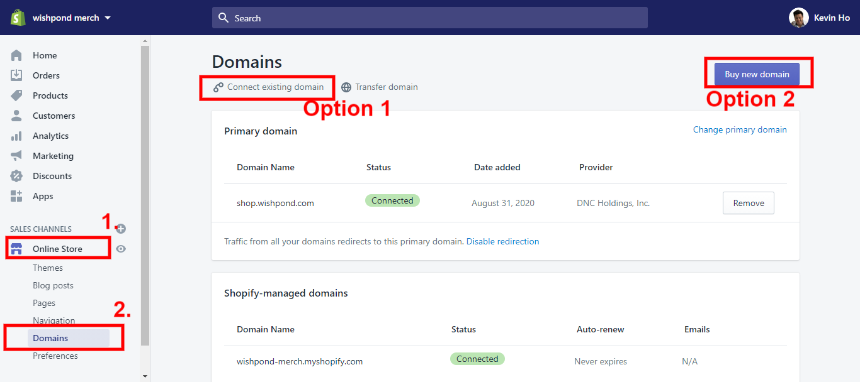
Task: Click the Customers person icon
Action: click(x=16, y=116)
